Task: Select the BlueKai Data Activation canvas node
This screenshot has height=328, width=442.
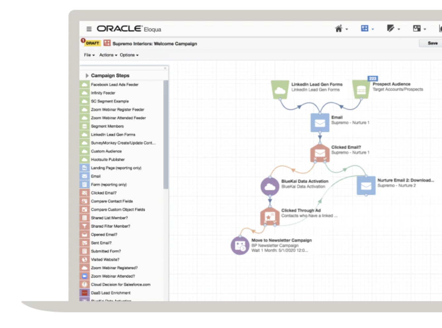Action: (x=270, y=187)
